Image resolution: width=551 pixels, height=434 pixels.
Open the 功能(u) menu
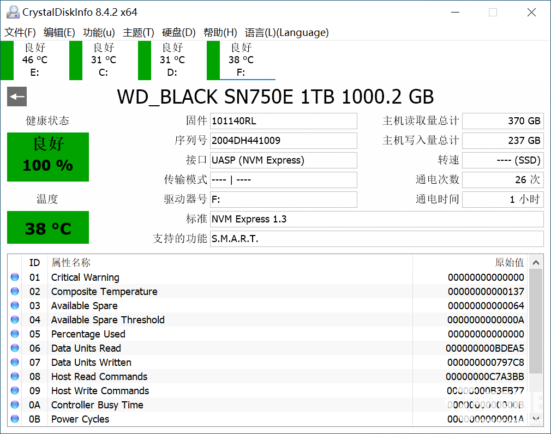(x=99, y=32)
